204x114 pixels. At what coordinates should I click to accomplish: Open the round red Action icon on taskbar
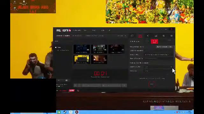click(x=77, y=112)
